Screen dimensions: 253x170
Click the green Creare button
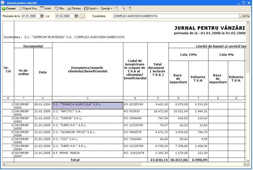9,8
